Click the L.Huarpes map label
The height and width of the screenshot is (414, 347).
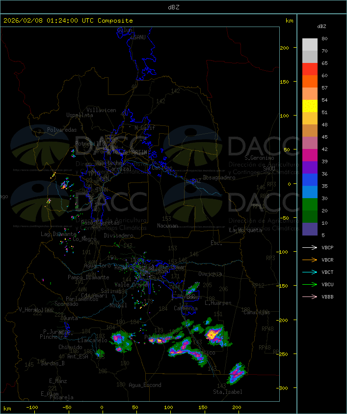(x=218, y=303)
